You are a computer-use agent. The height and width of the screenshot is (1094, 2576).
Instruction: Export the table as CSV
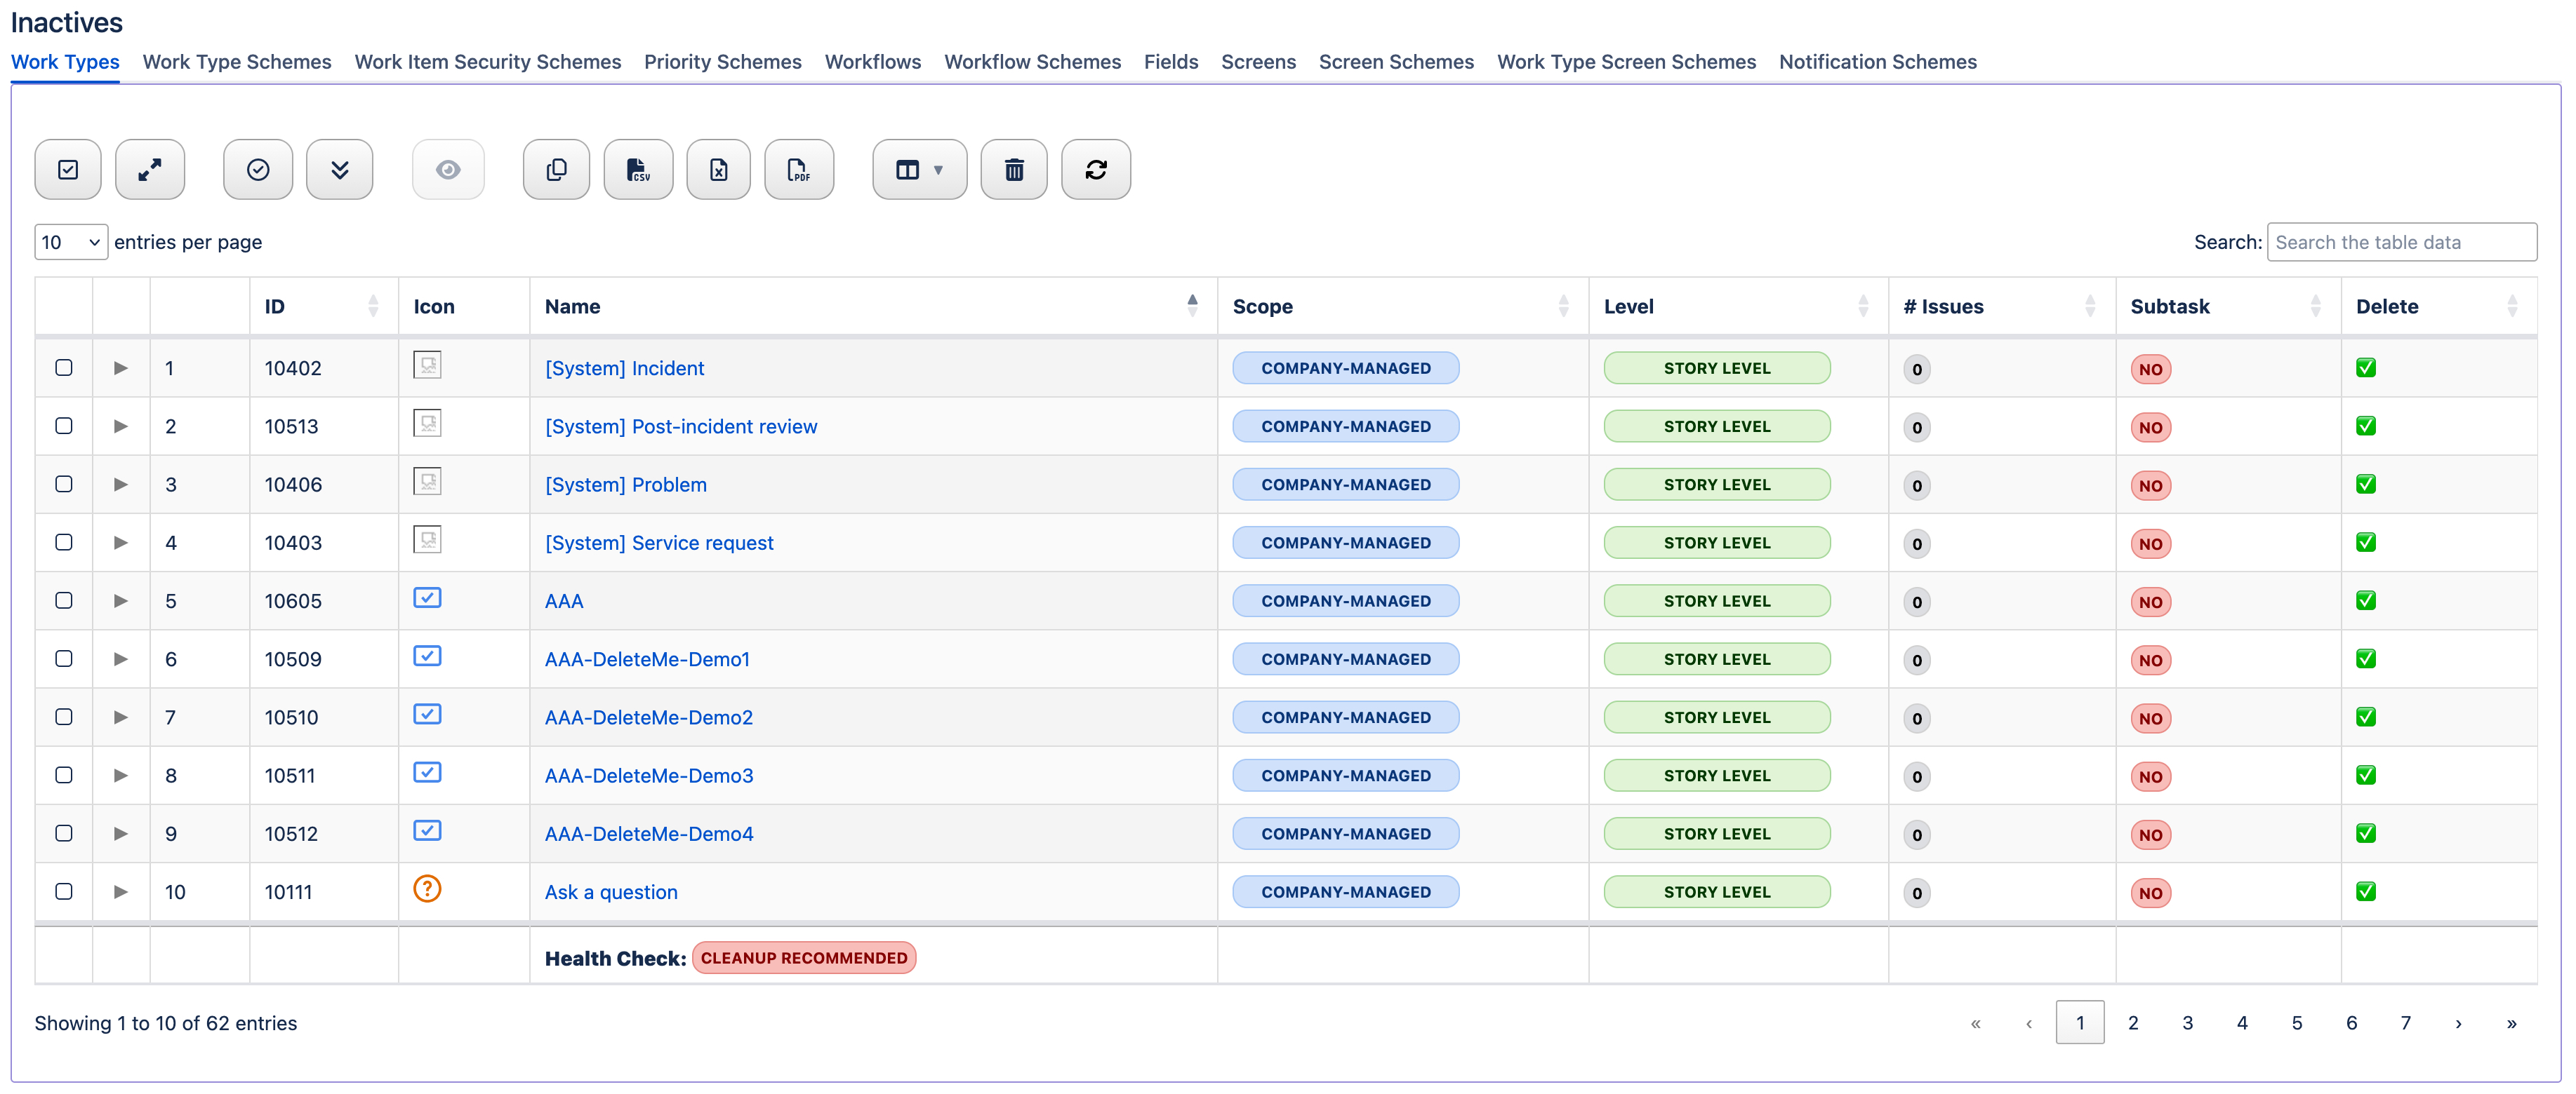coord(638,170)
